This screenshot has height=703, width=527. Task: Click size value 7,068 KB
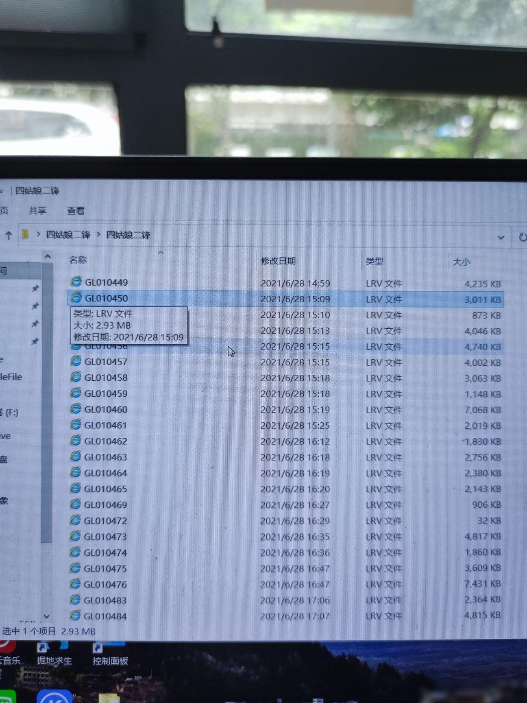pos(483,410)
